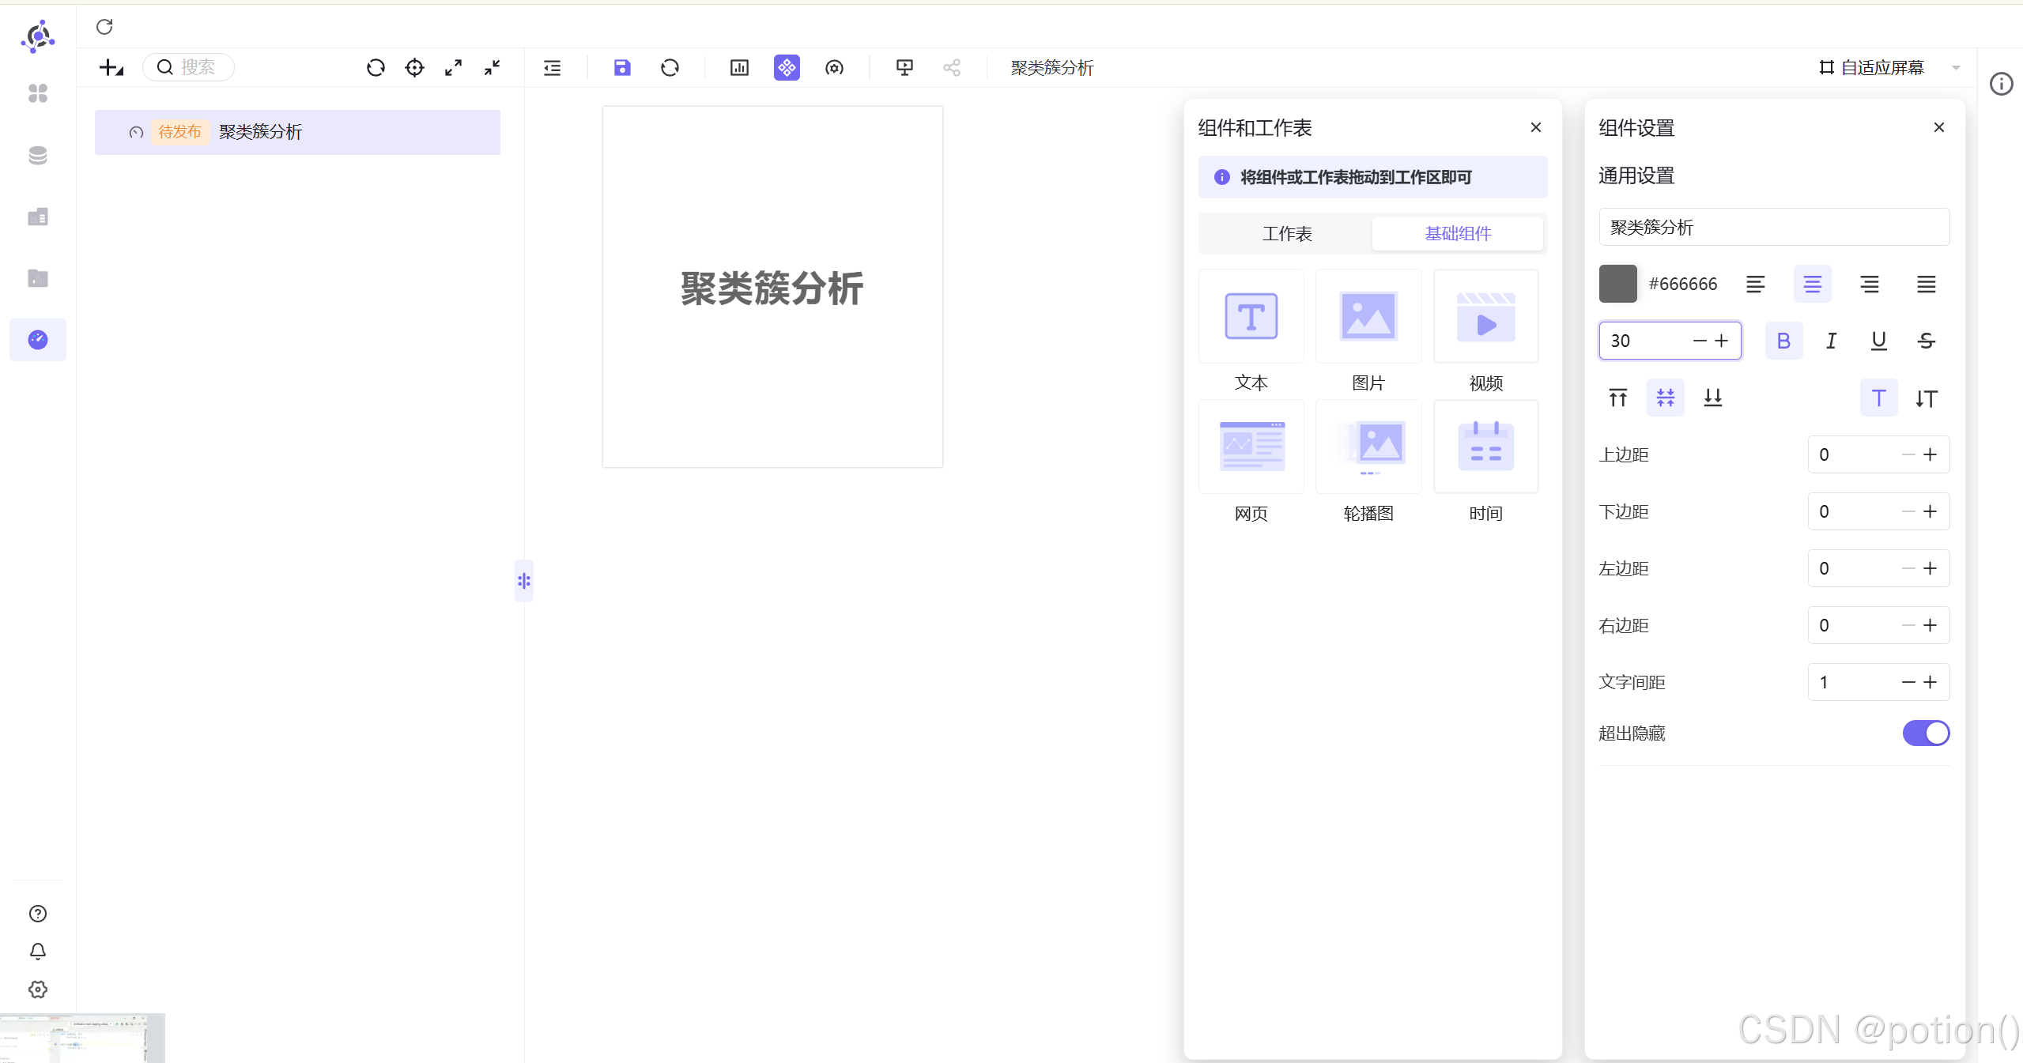The width and height of the screenshot is (2023, 1063).
Task: Switch to the 基础组件 tab
Action: (1458, 234)
